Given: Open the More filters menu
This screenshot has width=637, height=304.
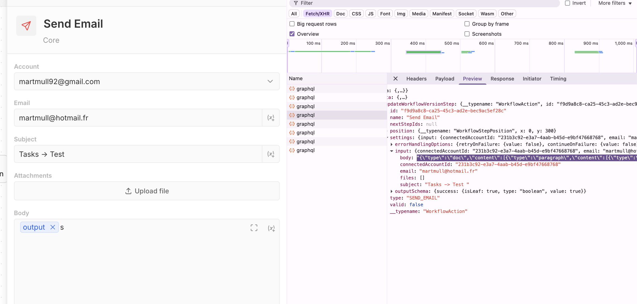Looking at the screenshot, I should (x=615, y=3).
